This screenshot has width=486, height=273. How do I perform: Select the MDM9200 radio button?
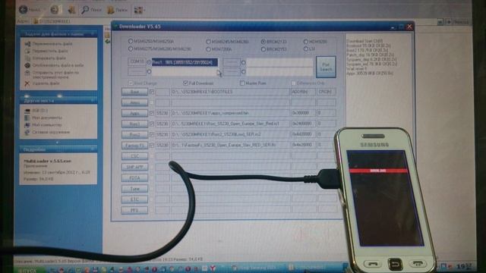tap(305, 41)
